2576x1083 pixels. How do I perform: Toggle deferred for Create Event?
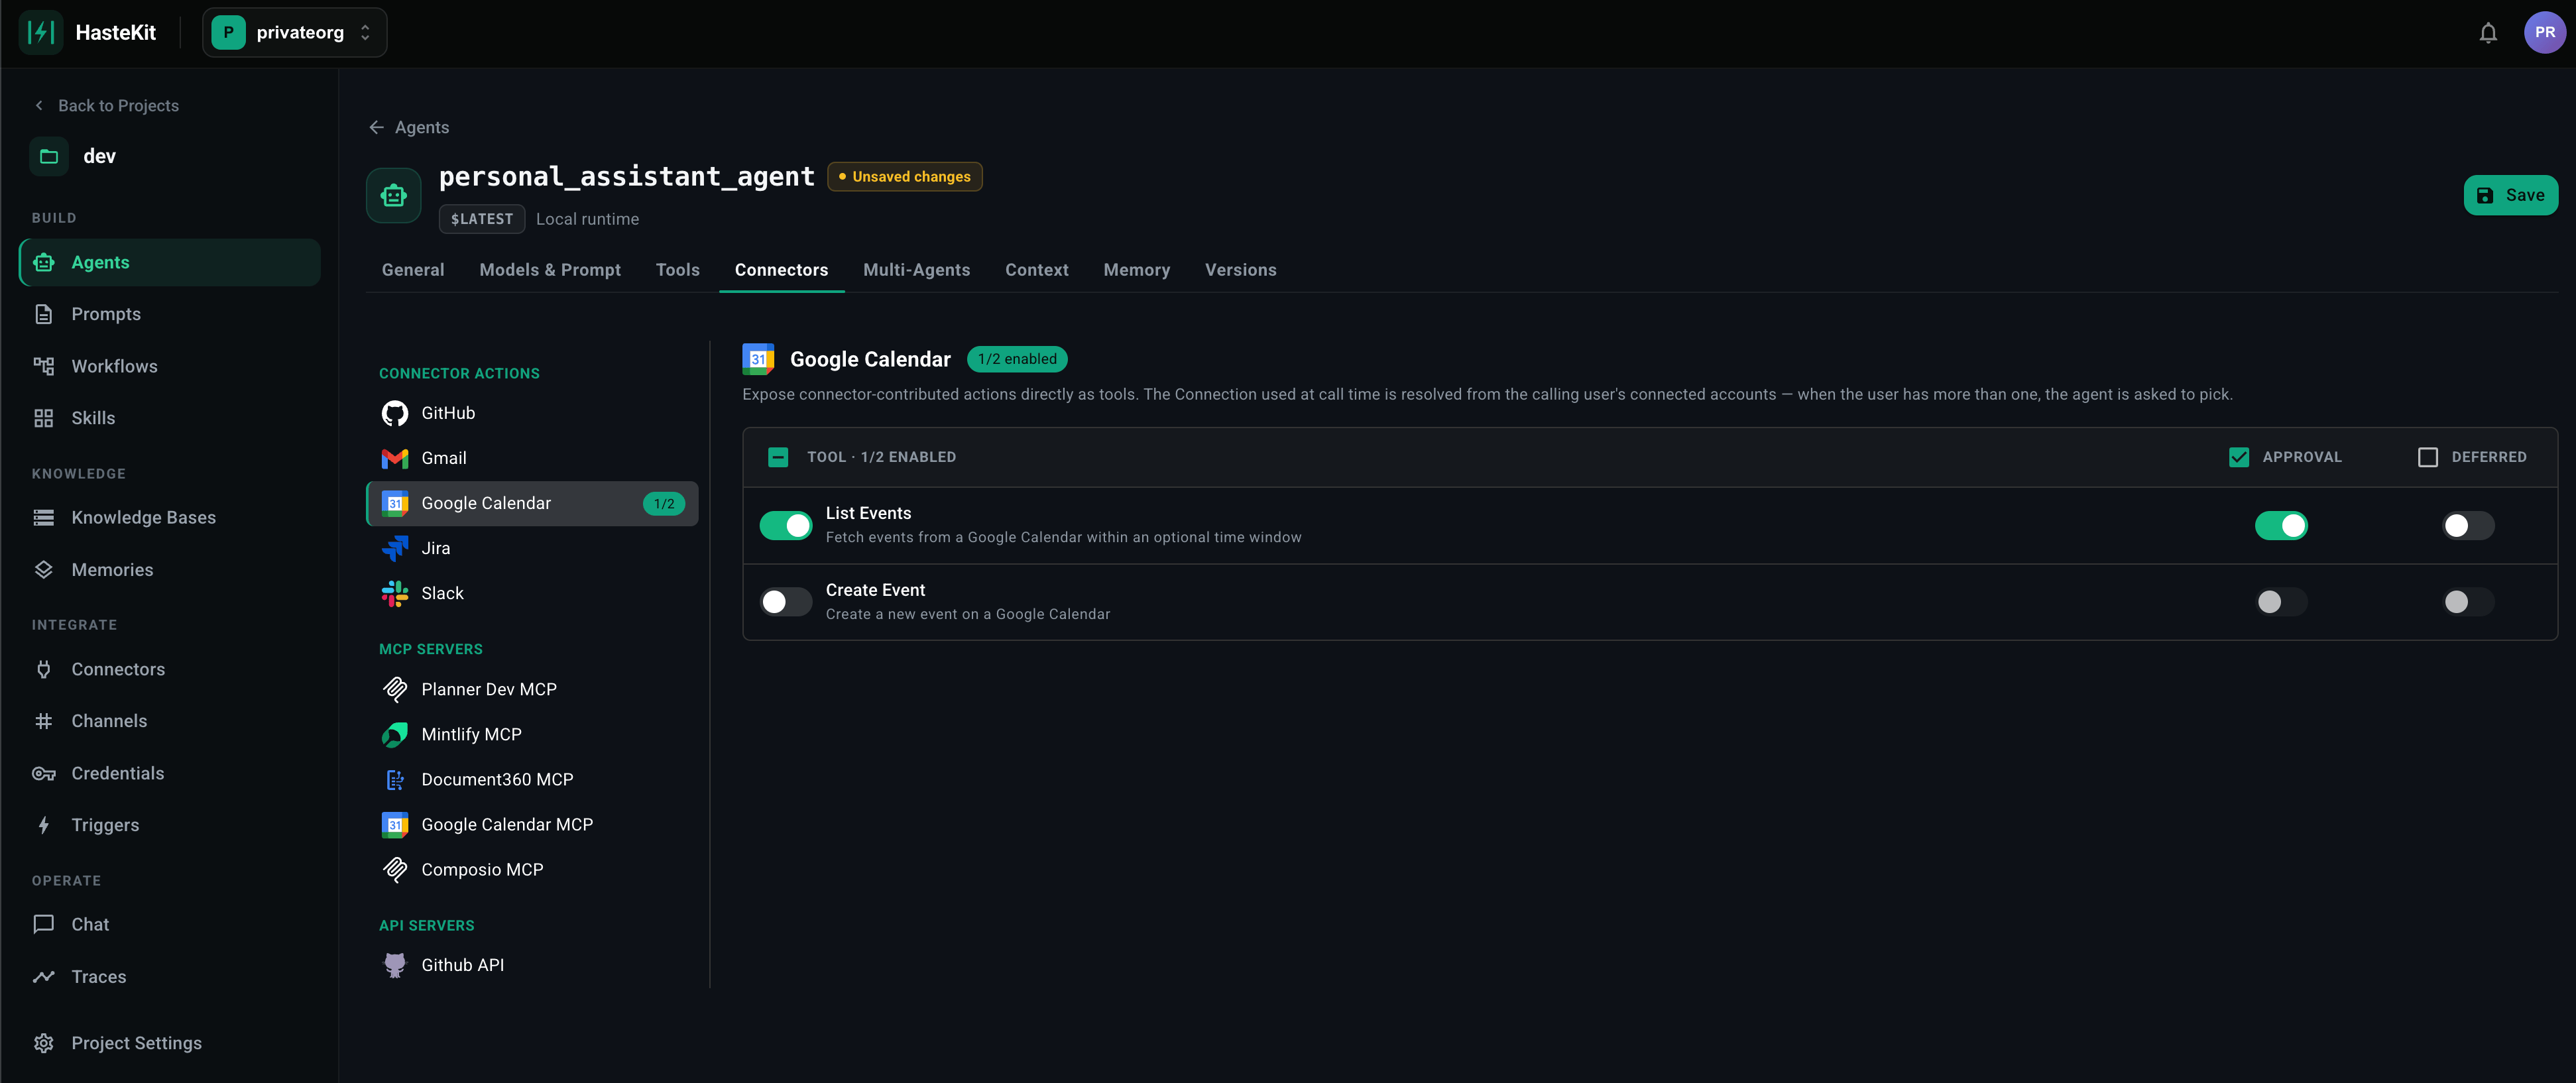click(x=2467, y=602)
